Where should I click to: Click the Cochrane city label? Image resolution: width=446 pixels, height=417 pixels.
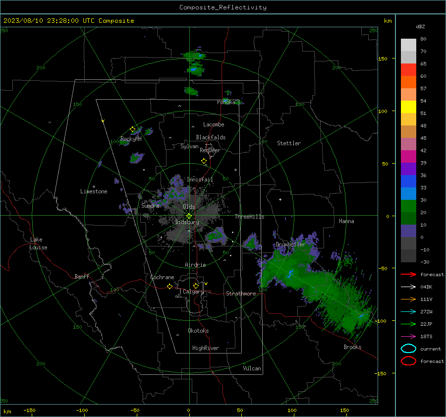162,277
